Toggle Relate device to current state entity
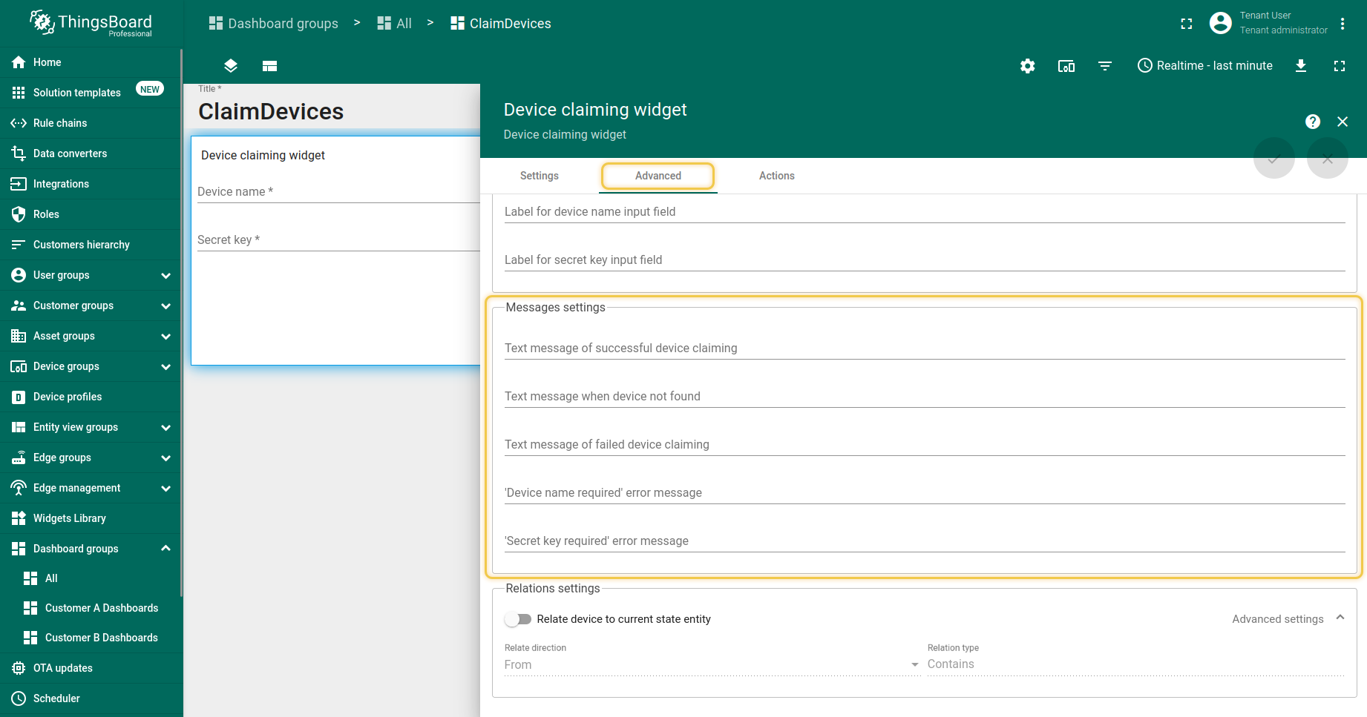This screenshot has width=1367, height=717. pos(518,619)
